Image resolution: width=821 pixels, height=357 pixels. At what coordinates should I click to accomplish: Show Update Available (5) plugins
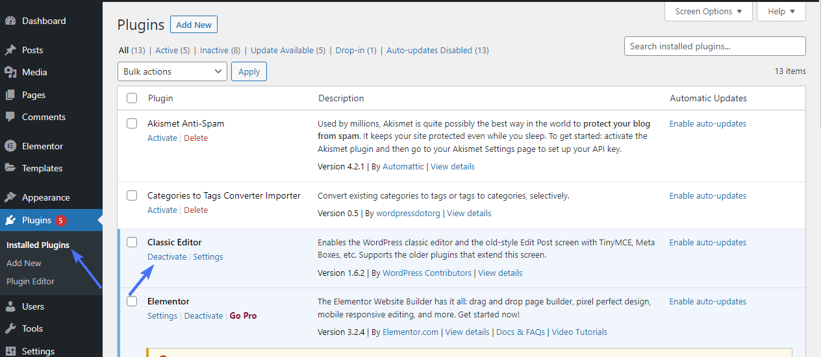[288, 50]
